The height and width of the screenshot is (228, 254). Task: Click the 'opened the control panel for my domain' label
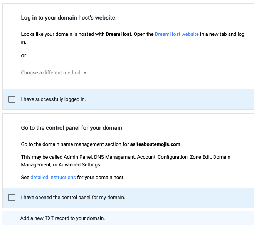[73, 198]
